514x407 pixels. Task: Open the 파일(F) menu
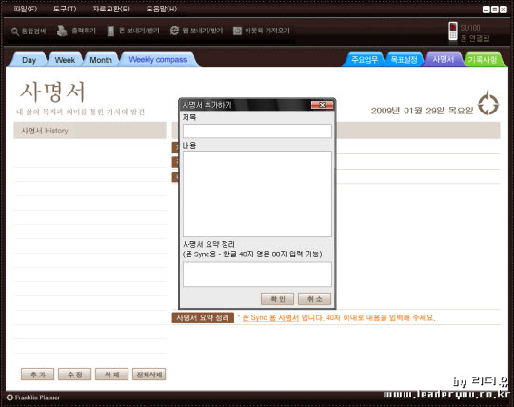[26, 9]
